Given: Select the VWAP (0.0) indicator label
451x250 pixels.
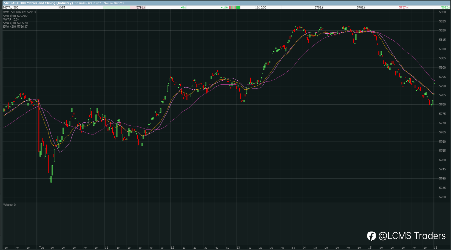Looking at the screenshot, I should (11, 19).
